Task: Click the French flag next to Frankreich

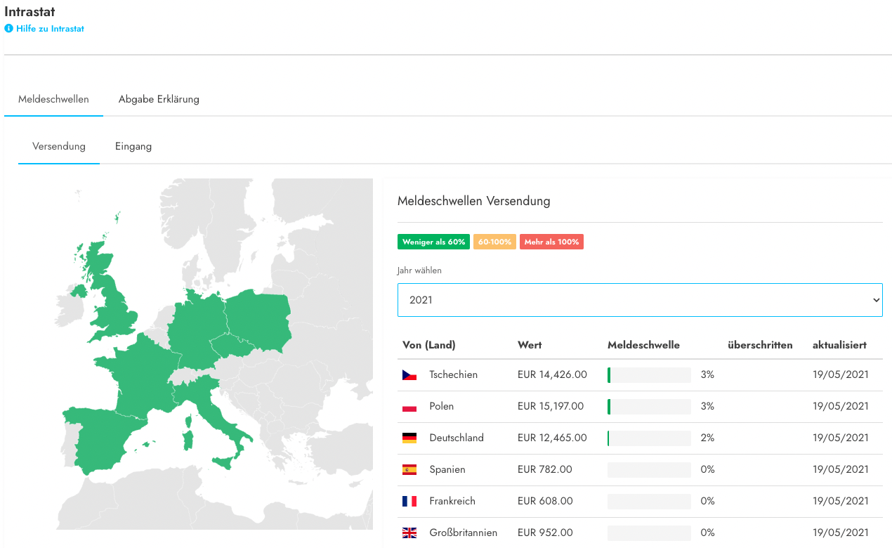Action: point(409,502)
